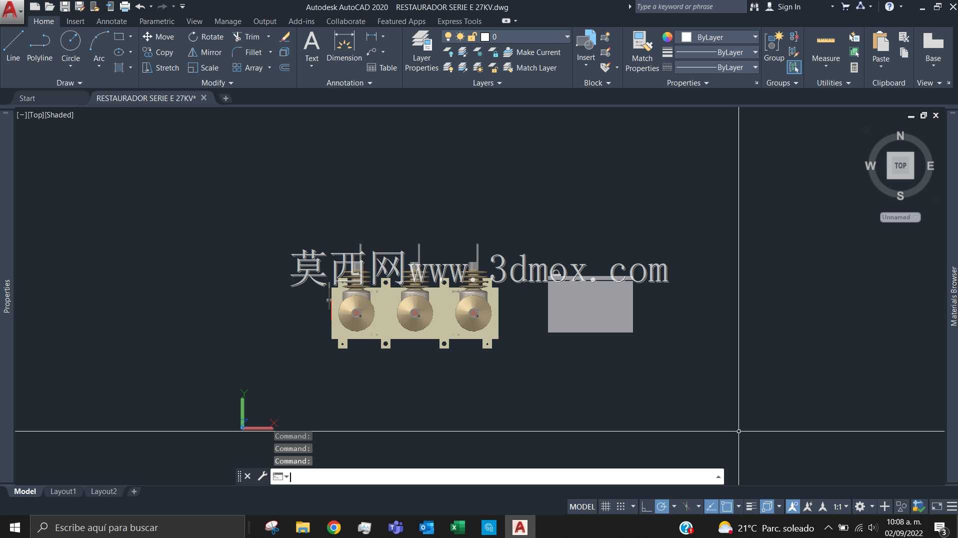Click the MODEL space button

[582, 506]
